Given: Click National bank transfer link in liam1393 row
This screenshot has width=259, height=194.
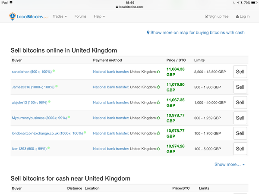Looking at the screenshot, I should click(111, 149).
